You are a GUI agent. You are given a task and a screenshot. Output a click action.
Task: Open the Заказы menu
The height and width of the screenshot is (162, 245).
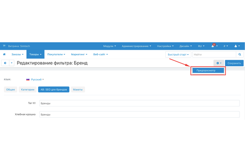point(17,54)
